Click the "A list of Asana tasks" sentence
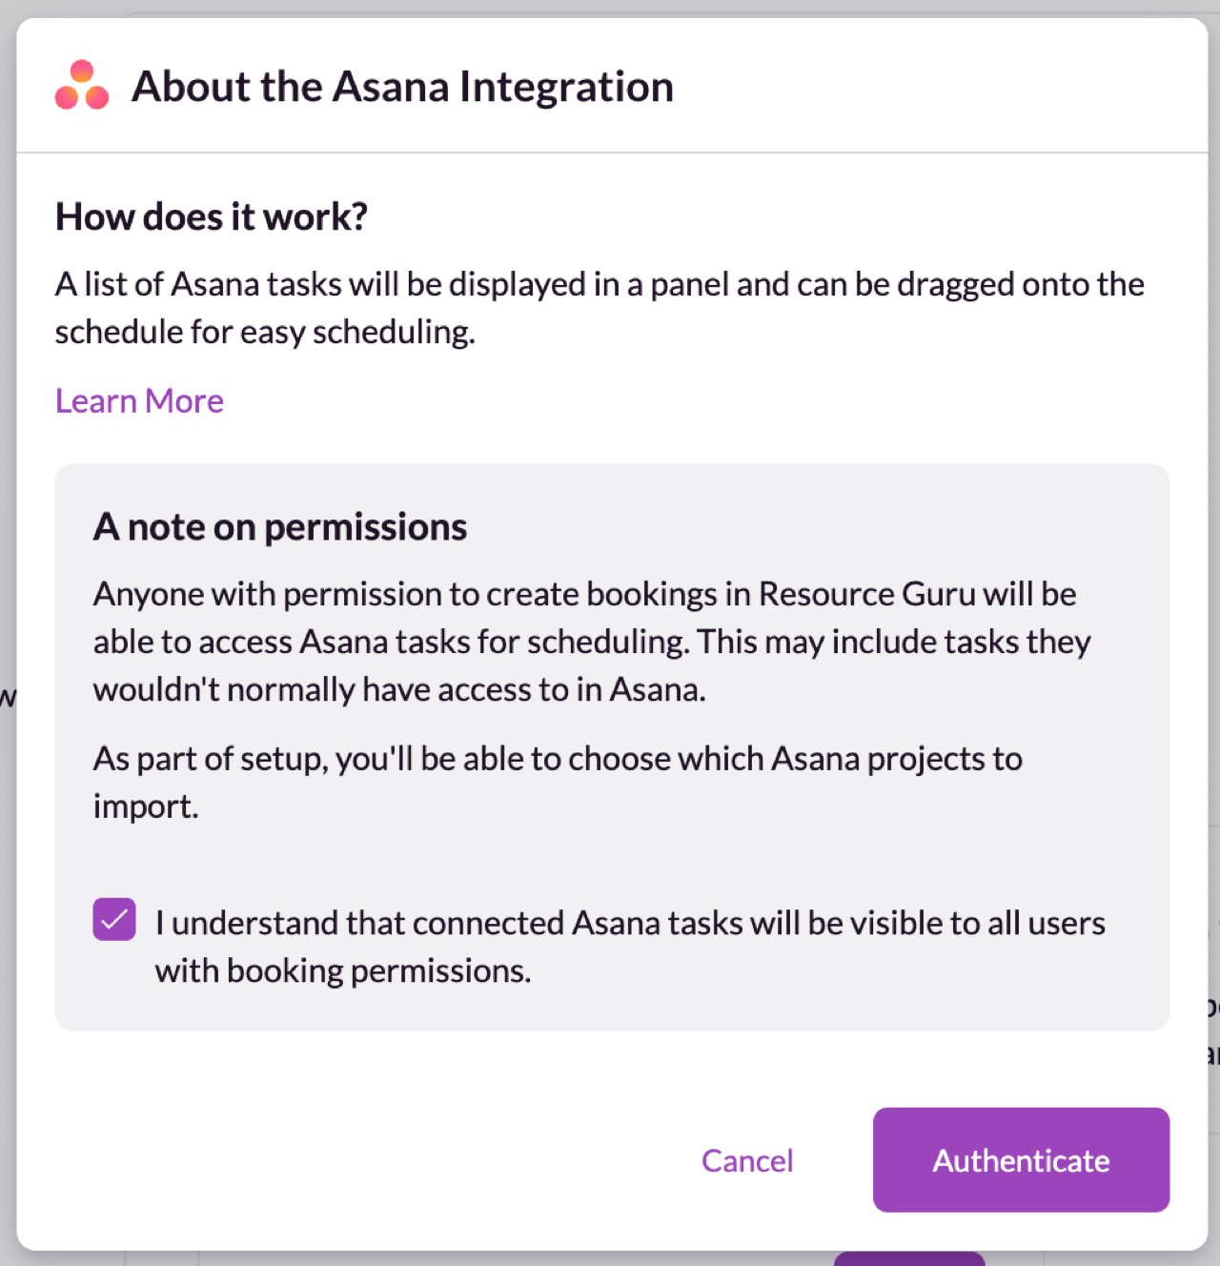Screen dimensions: 1220x1266 point(599,285)
